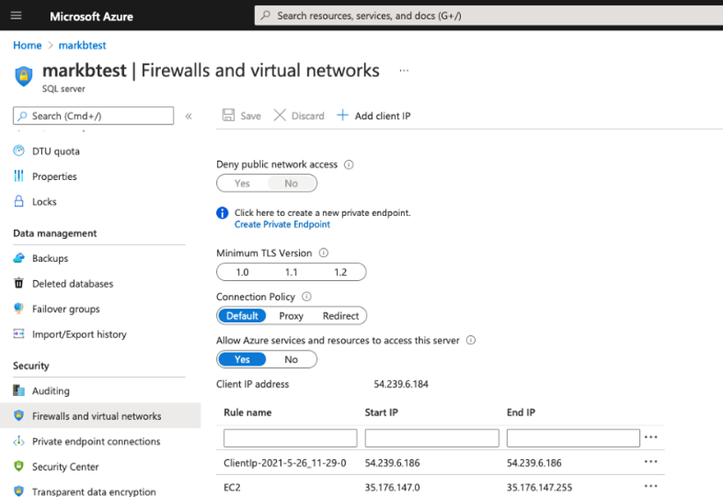Image resolution: width=723 pixels, height=497 pixels.
Task: Click the Save button label
Action: click(x=251, y=116)
